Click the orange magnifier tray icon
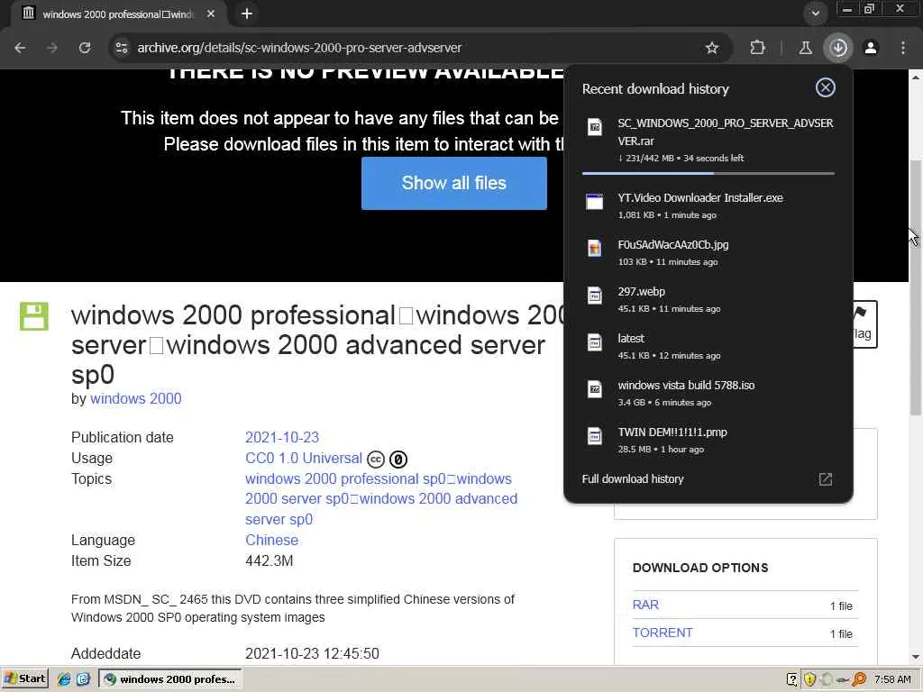This screenshot has height=692, width=923. (x=859, y=679)
